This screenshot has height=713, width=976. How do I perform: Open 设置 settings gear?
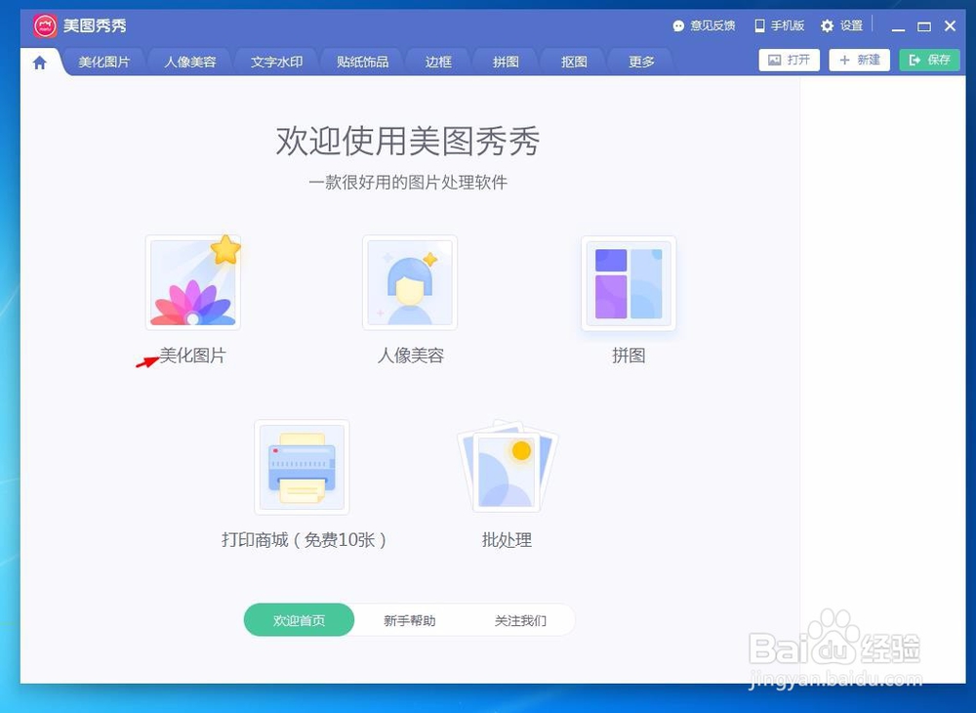click(841, 25)
